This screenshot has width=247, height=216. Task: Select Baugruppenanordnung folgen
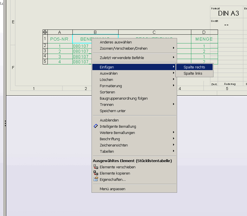[x=134, y=98]
